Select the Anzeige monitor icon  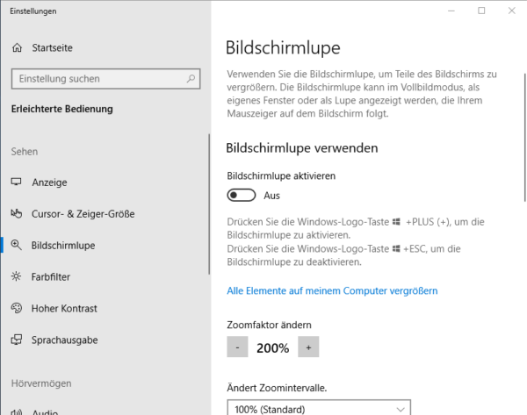[16, 182]
